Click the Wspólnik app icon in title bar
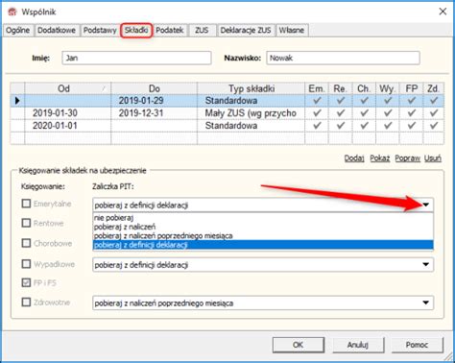Viewport: 455px width, 363px height. pos(12,12)
